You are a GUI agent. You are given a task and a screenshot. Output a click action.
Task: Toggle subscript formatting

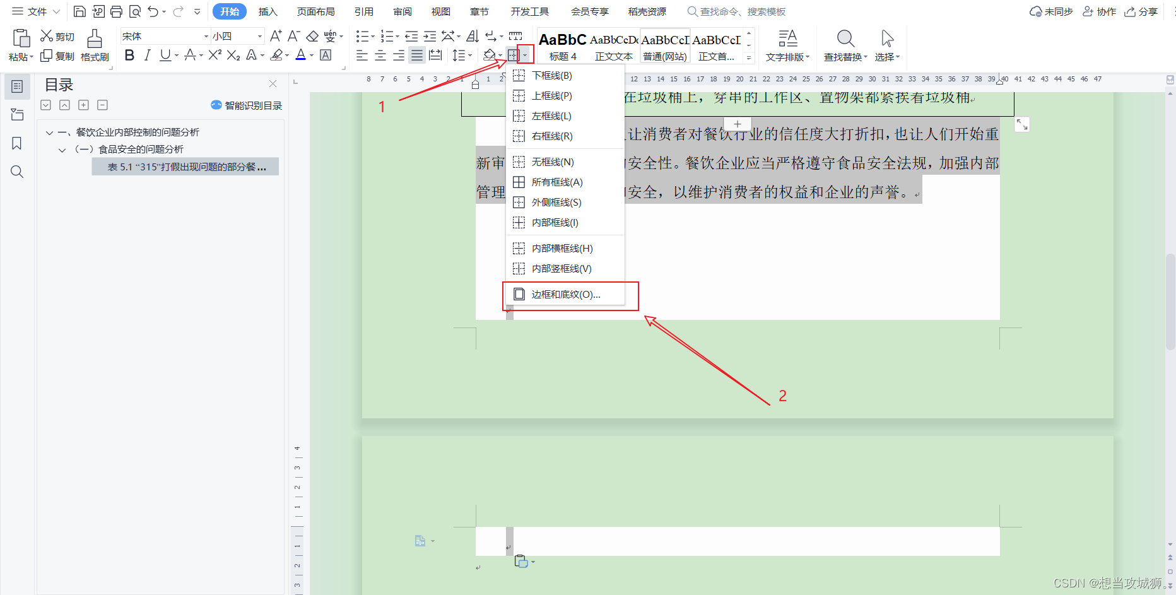[x=233, y=56]
